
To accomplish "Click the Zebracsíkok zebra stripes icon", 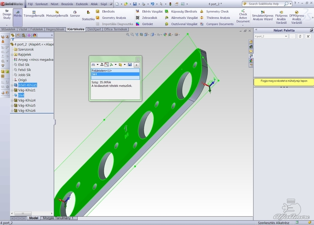I will pos(138,18).
